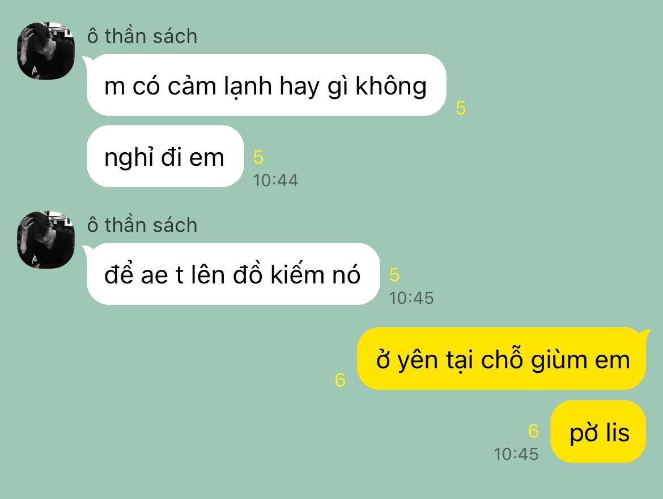Click the 10:44 timestamp
The height and width of the screenshot is (499, 663).
pyautogui.click(x=275, y=180)
